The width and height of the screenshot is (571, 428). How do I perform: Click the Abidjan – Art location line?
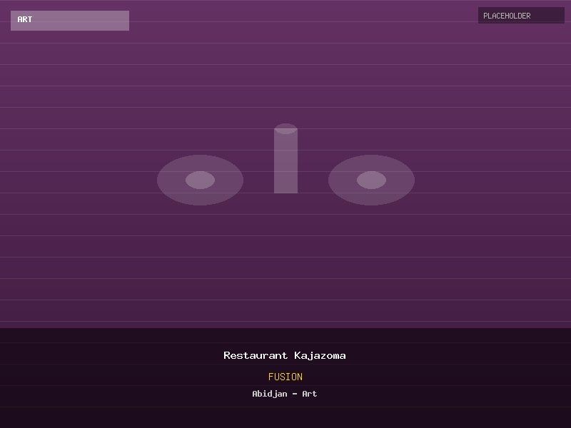[x=285, y=394]
